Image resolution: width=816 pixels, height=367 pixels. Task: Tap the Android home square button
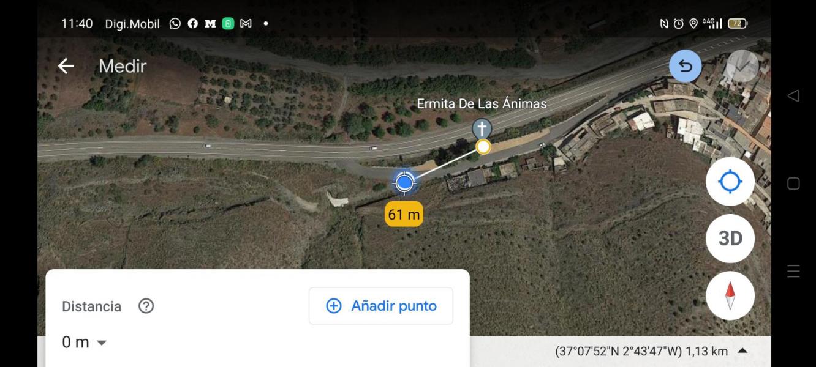[x=793, y=183]
